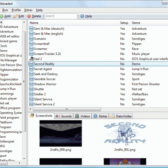Click the floppy icon beside Sensible Soccer
Screen dimensions: 168x168
click(x=31, y=79)
